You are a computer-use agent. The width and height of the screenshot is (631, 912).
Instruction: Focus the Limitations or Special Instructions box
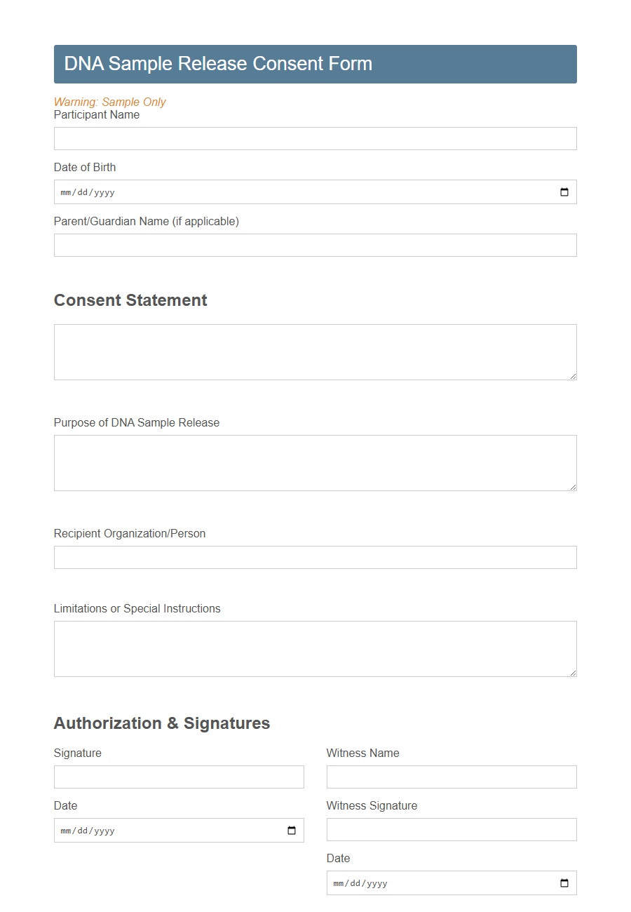[x=315, y=647]
